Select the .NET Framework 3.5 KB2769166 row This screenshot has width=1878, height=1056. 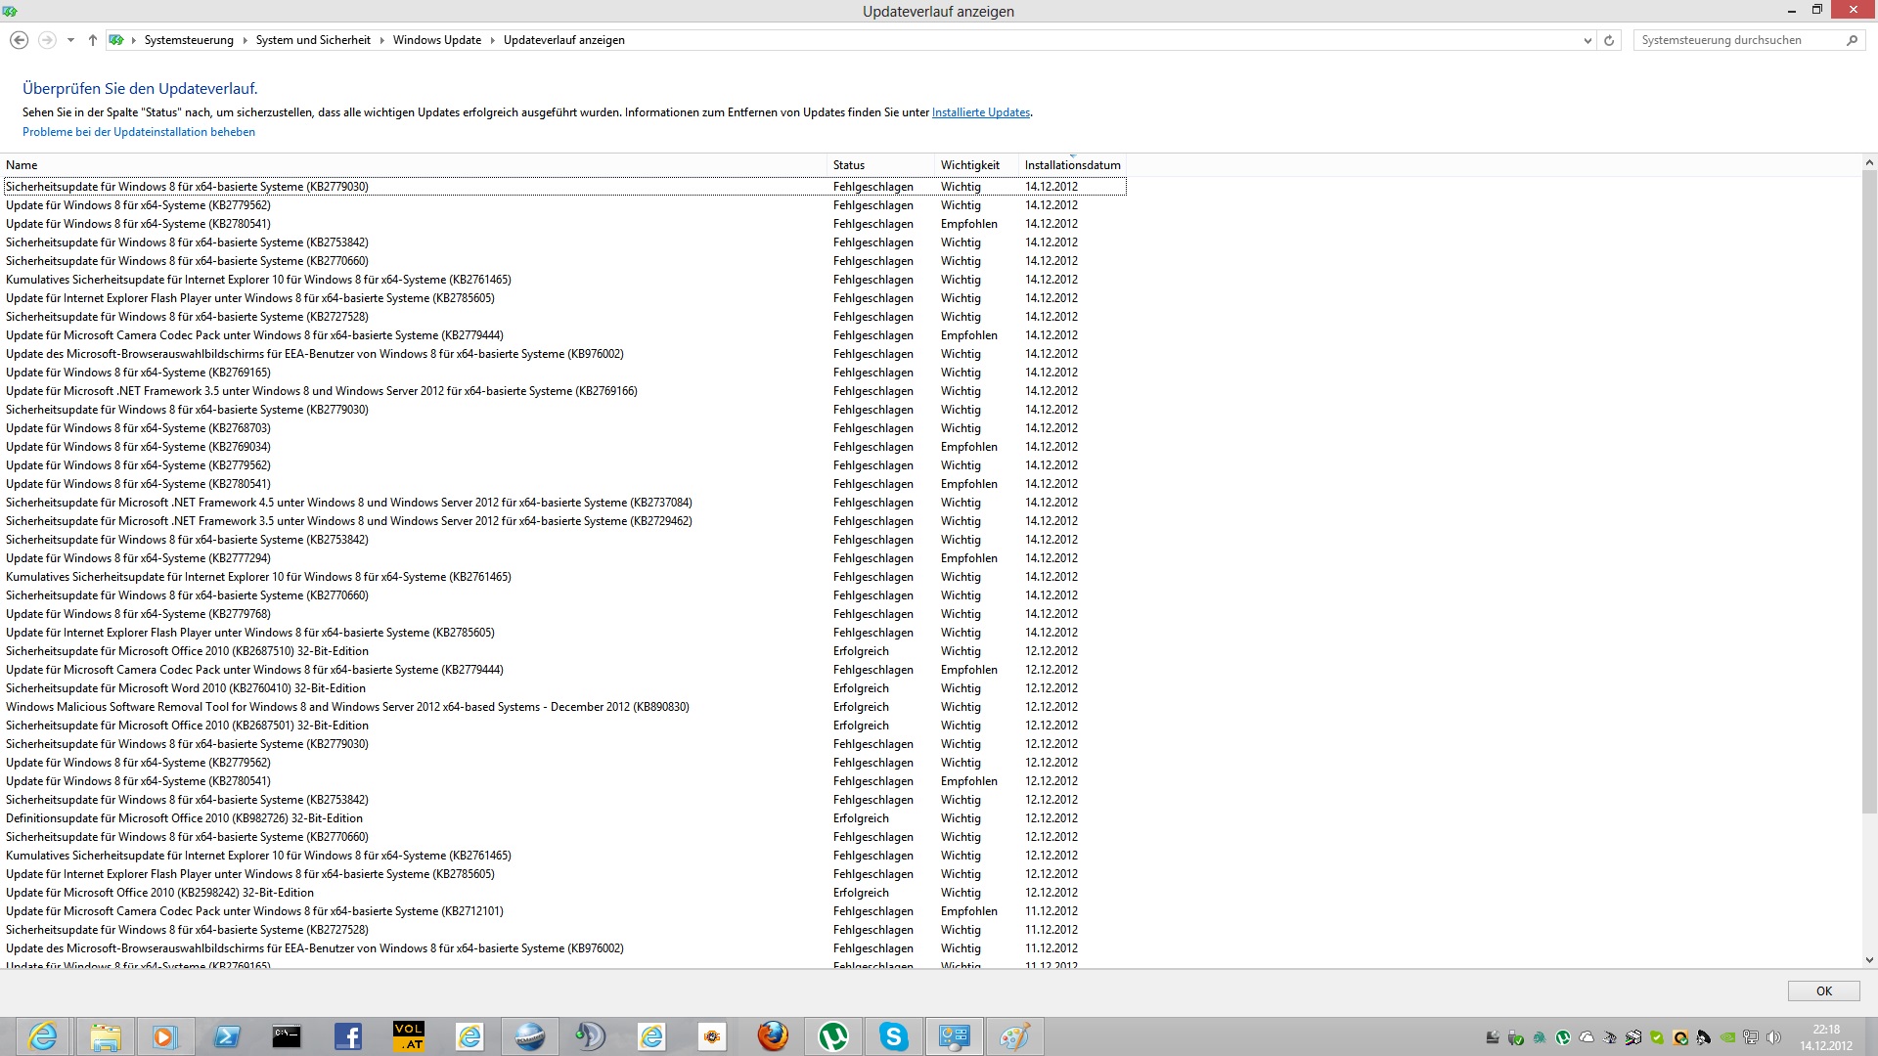point(564,391)
